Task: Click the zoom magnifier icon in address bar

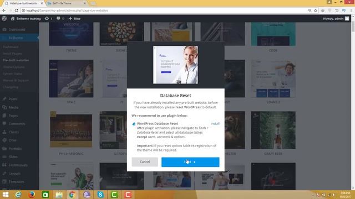Action: (310, 11)
